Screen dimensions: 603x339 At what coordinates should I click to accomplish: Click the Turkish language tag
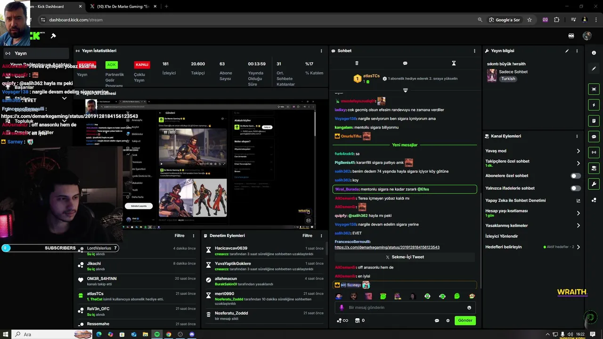click(x=508, y=79)
